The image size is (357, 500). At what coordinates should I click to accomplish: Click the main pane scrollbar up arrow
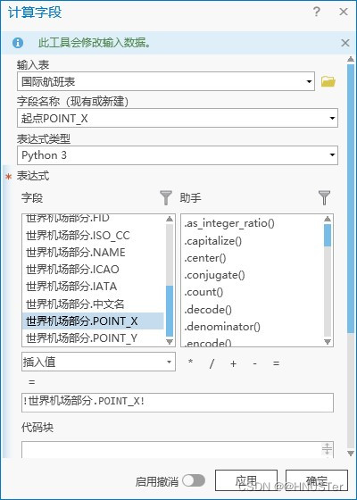click(351, 59)
